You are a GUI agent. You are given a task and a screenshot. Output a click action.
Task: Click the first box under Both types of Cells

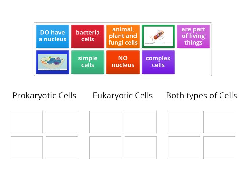point(184,122)
